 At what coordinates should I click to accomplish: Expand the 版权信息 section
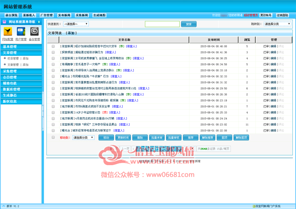pos(21,102)
